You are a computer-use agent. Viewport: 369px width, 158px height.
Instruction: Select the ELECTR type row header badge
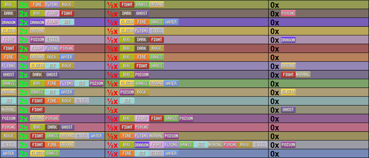[x=9, y=31]
